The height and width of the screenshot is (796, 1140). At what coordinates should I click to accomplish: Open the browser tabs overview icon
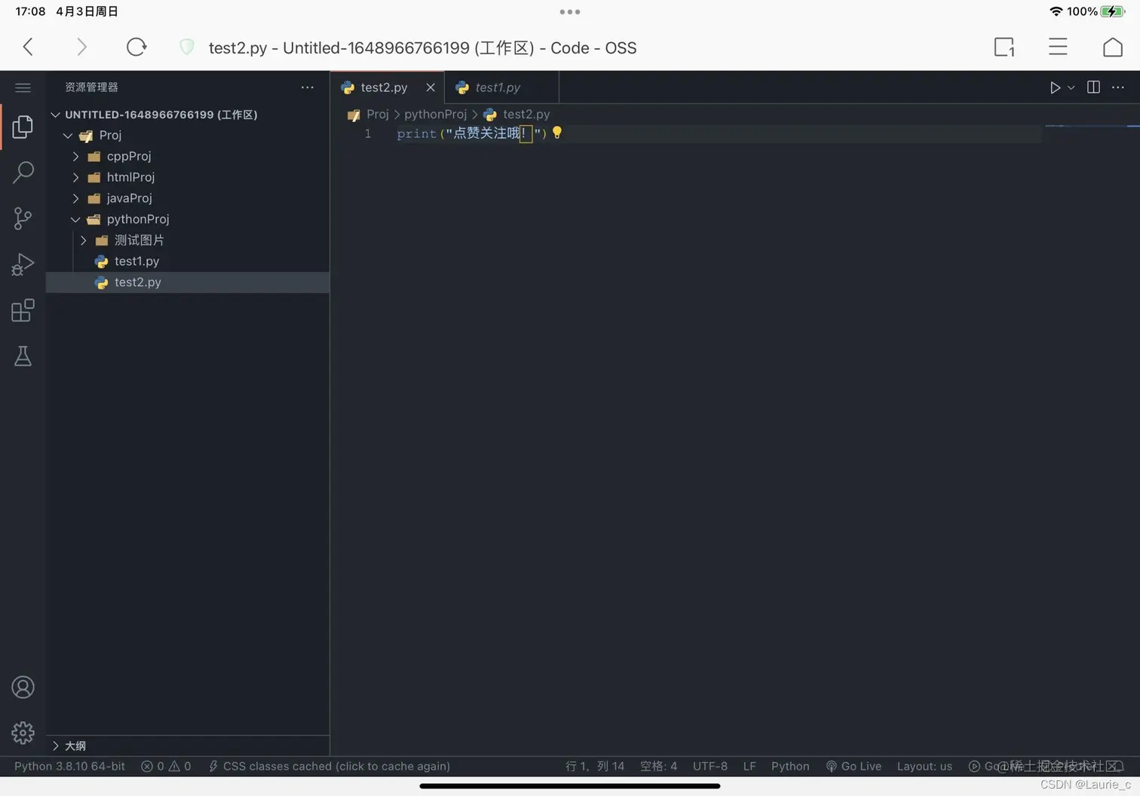coord(1004,47)
